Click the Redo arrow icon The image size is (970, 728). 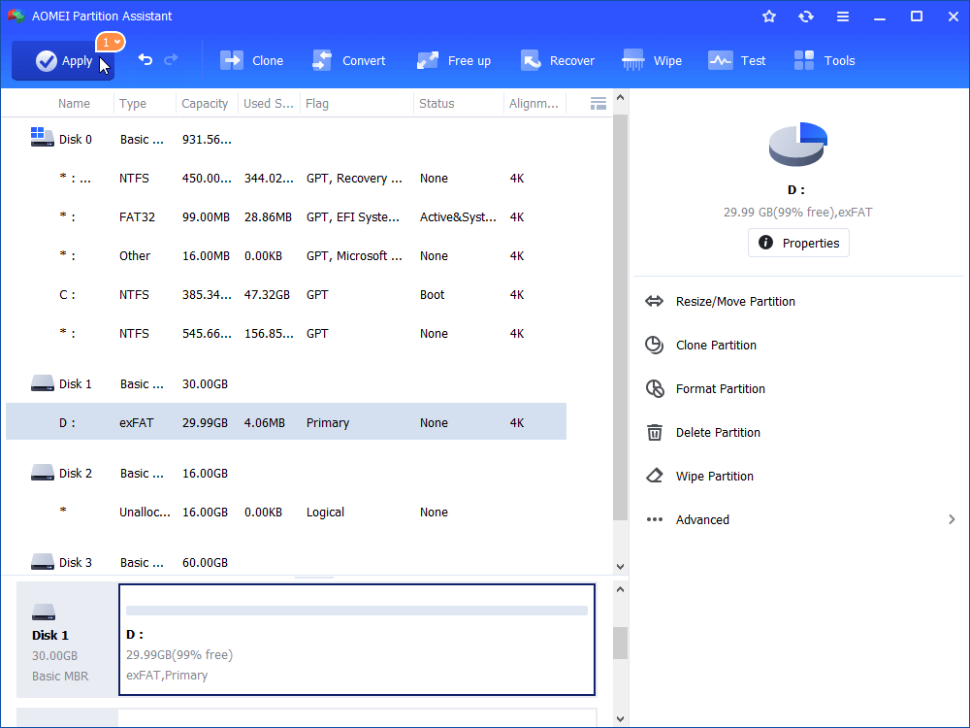point(171,60)
